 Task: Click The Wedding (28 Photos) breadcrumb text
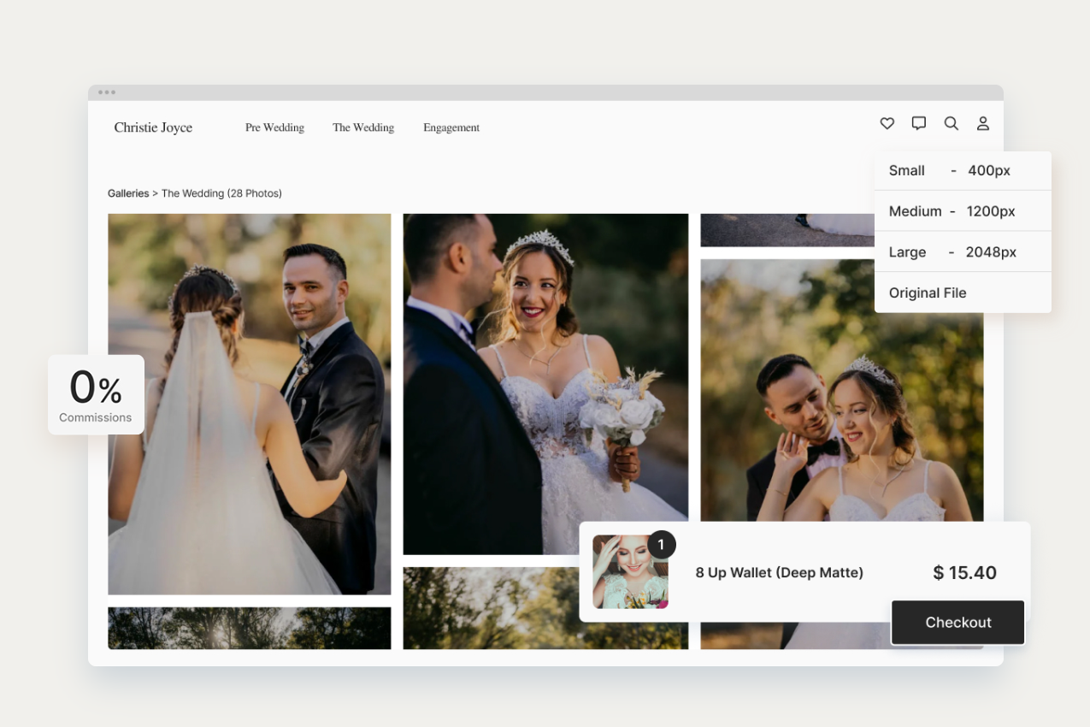(x=221, y=193)
